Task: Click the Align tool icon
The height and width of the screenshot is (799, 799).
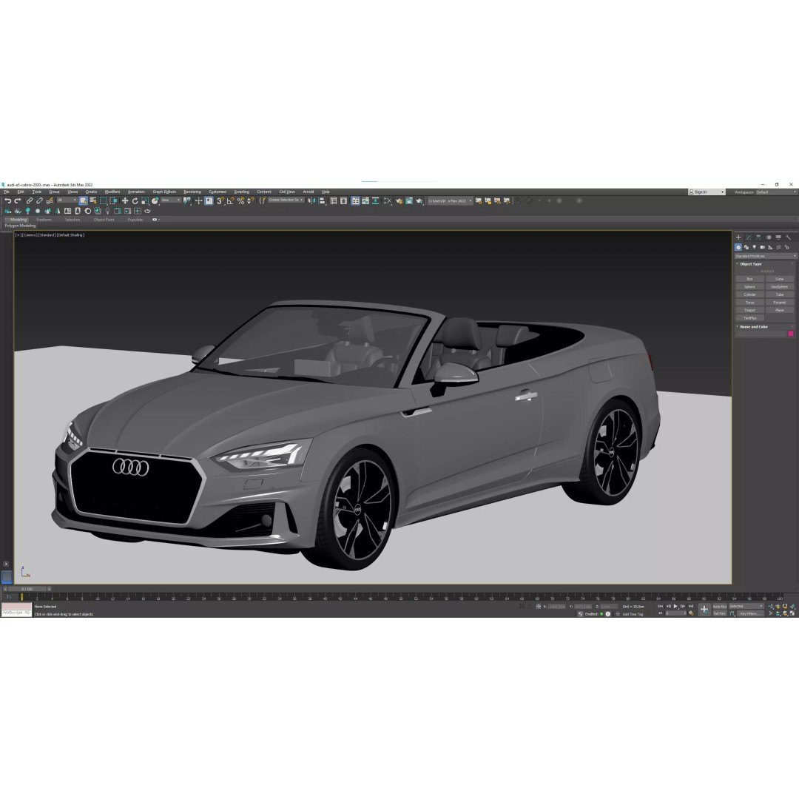Action: pos(322,200)
